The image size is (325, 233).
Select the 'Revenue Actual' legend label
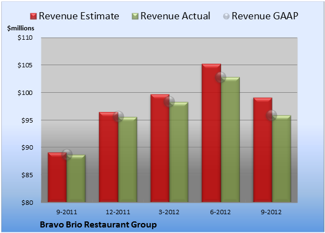(x=175, y=16)
